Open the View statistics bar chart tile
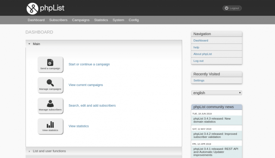 coord(50,126)
